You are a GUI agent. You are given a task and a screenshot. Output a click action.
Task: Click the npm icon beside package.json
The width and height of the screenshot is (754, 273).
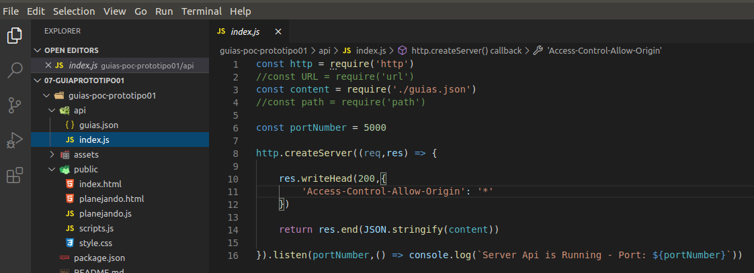click(x=65, y=258)
